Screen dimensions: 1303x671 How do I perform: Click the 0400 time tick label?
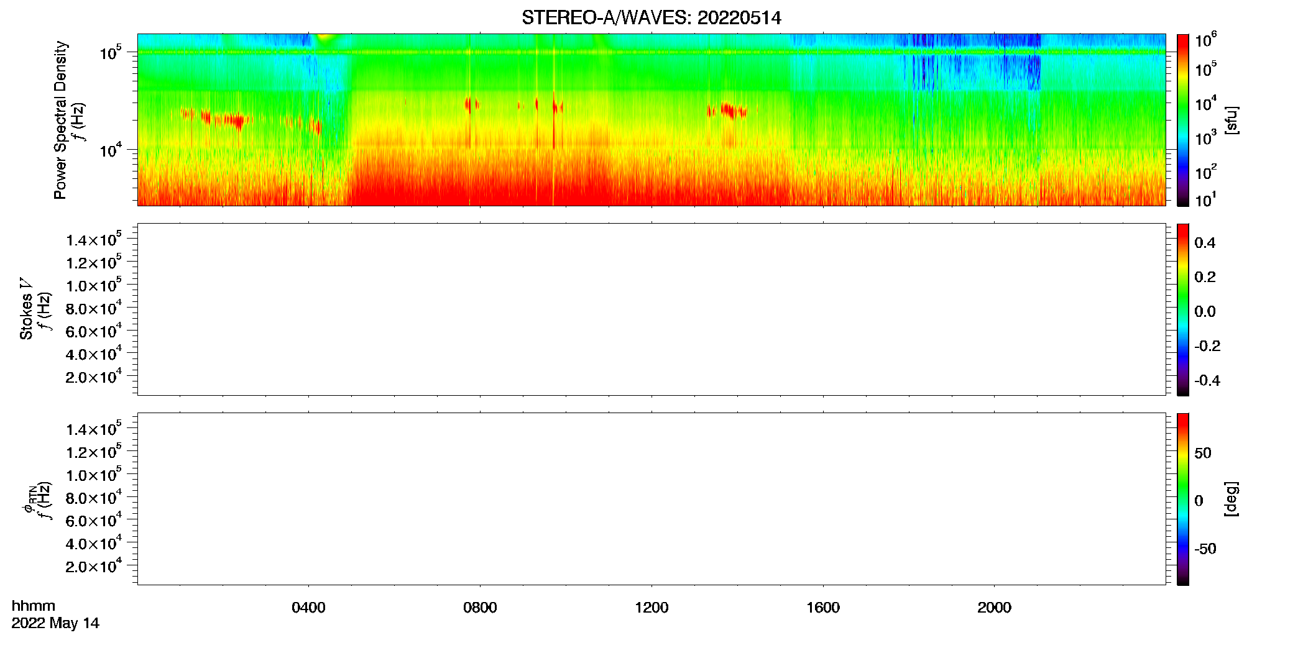click(x=308, y=608)
